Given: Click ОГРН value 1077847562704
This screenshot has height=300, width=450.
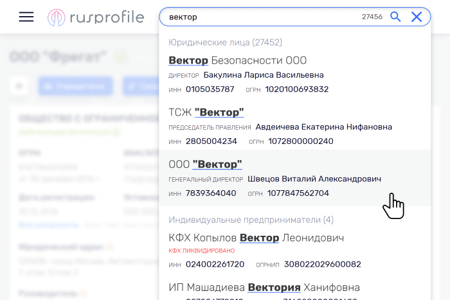Looking at the screenshot, I should coord(298,193).
